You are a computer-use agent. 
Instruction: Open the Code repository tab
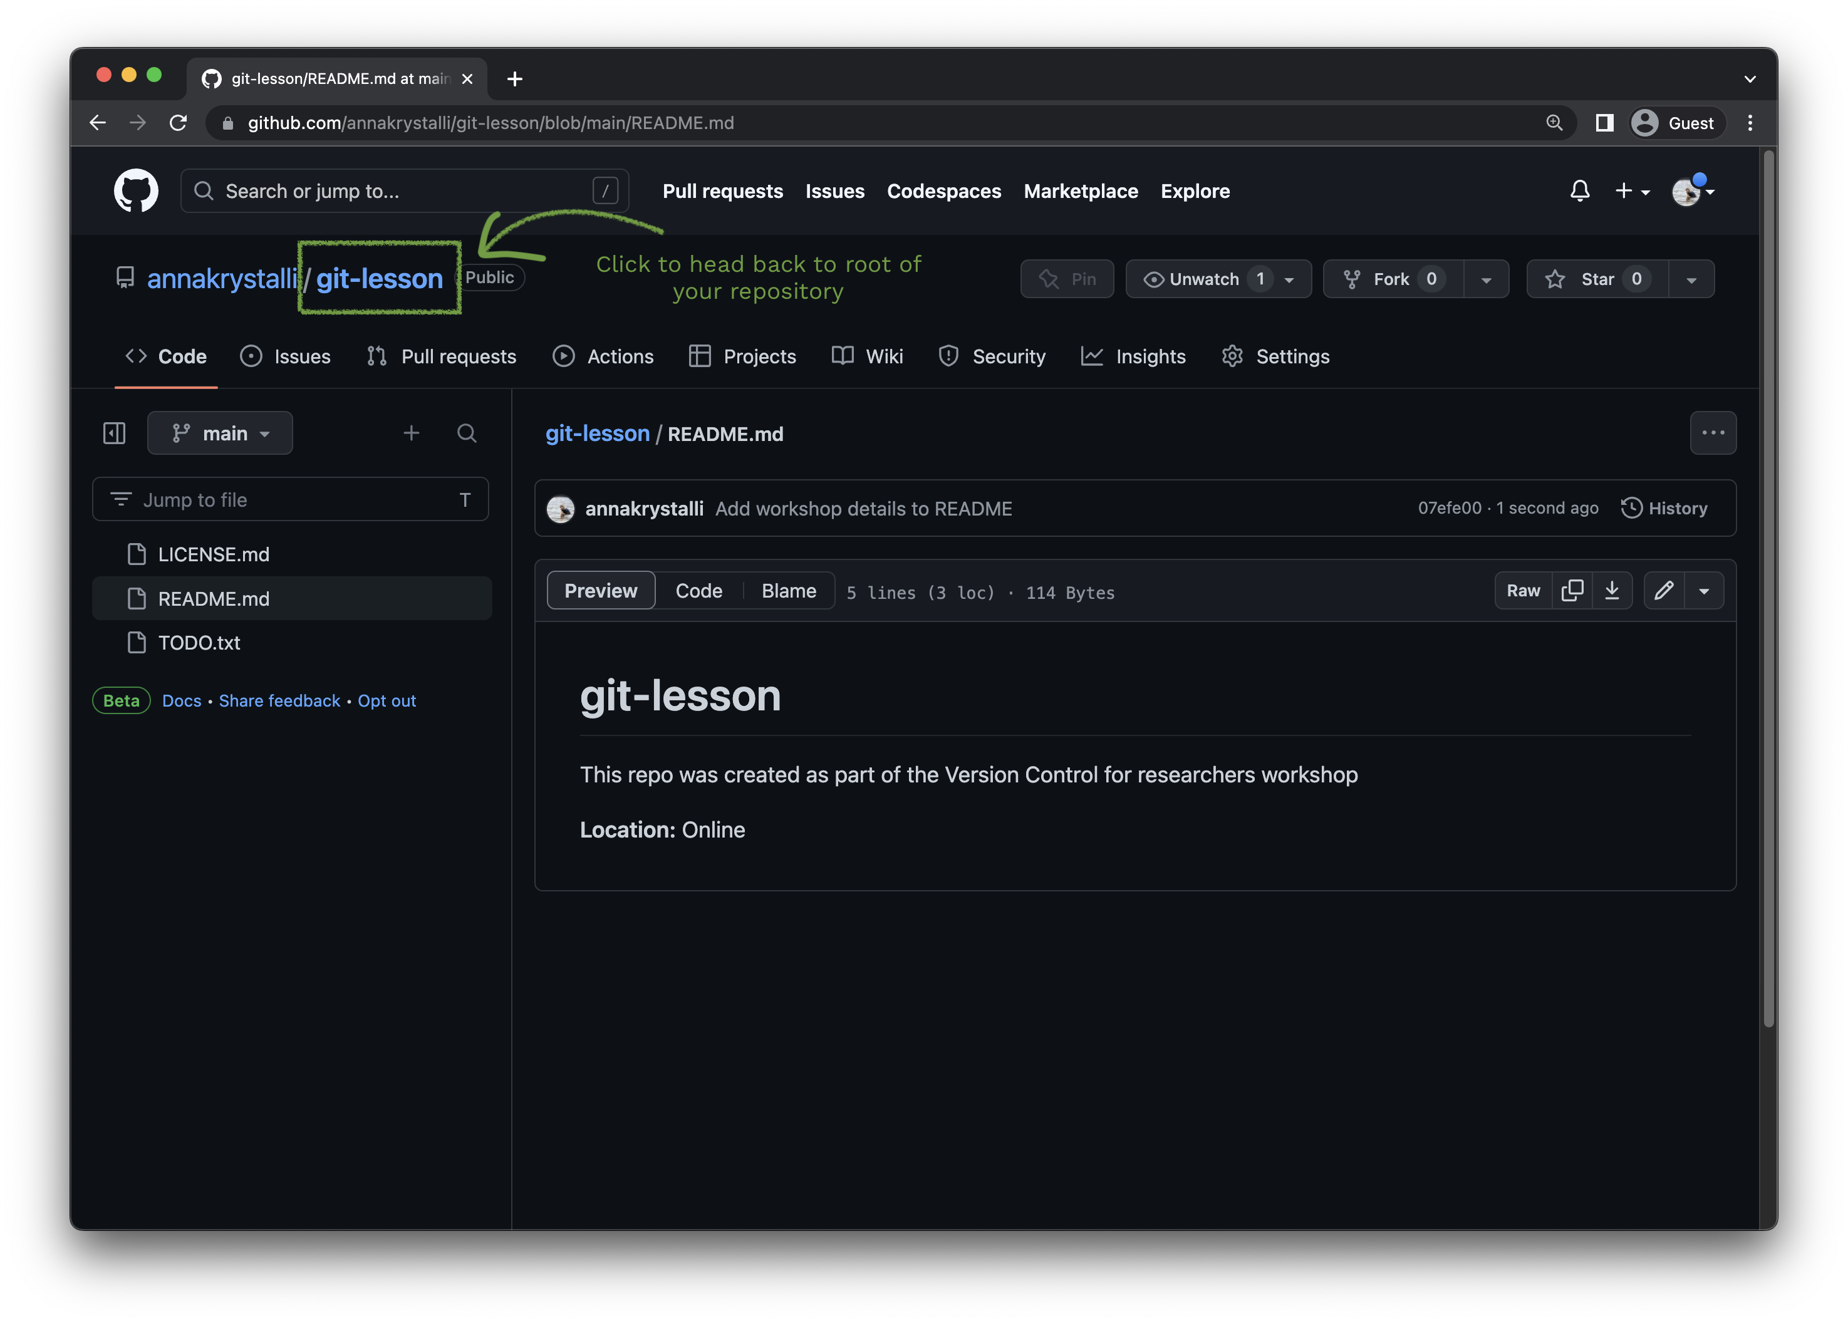(x=166, y=356)
